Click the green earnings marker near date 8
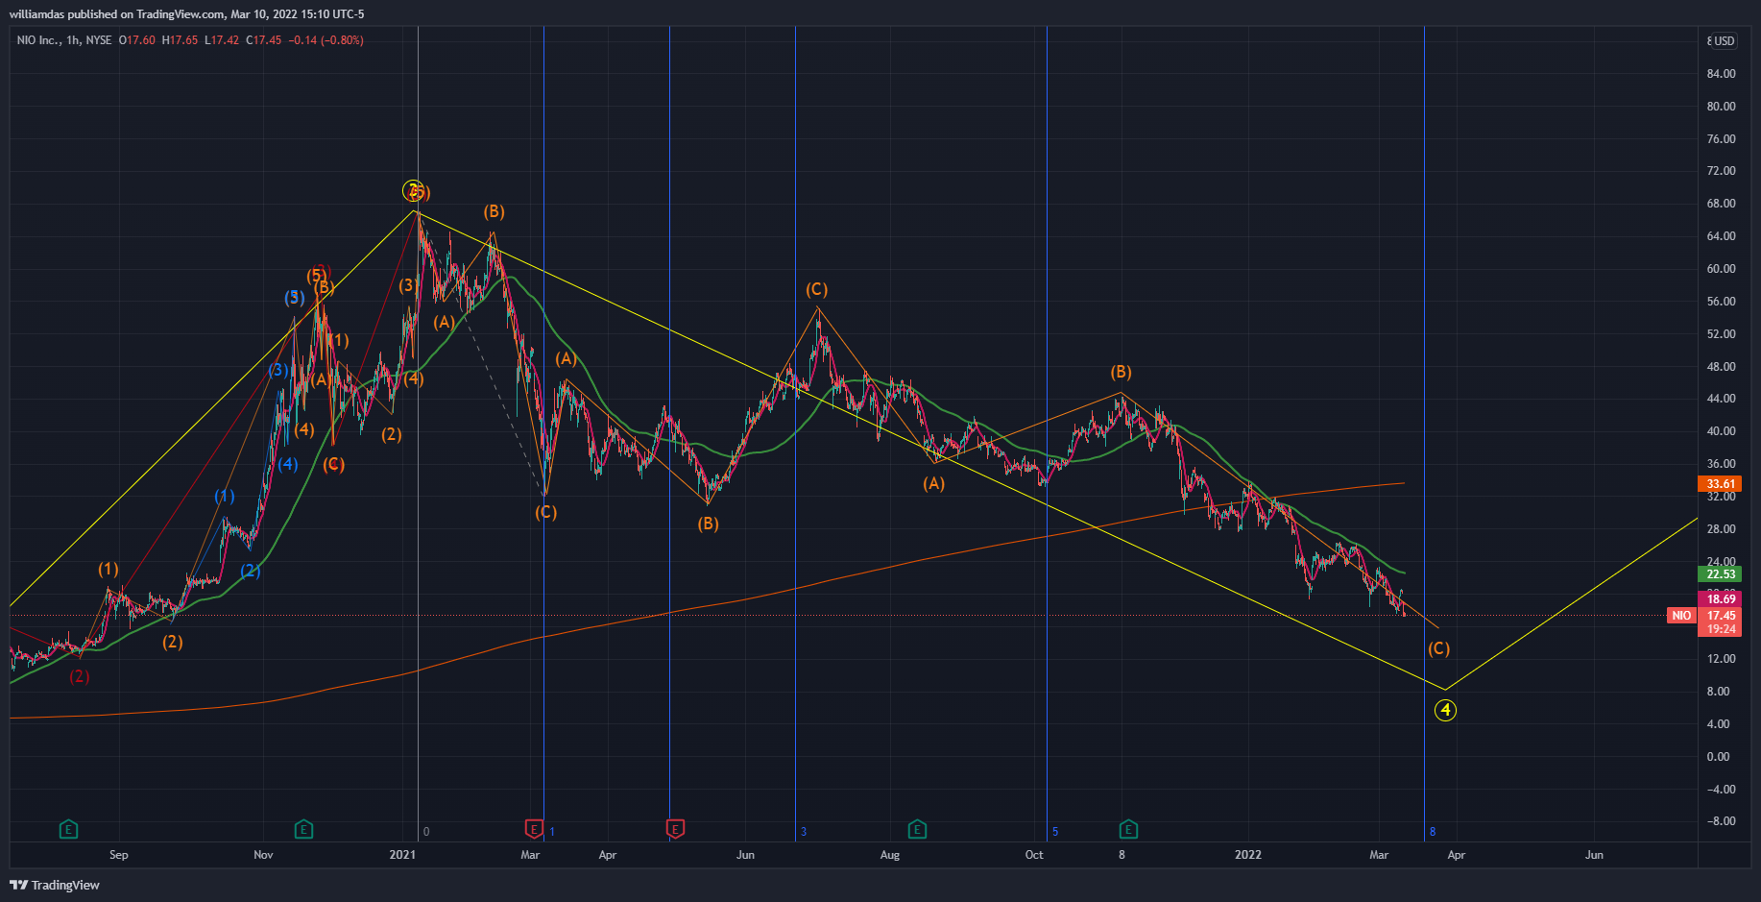This screenshot has height=902, width=1761. (x=1128, y=829)
